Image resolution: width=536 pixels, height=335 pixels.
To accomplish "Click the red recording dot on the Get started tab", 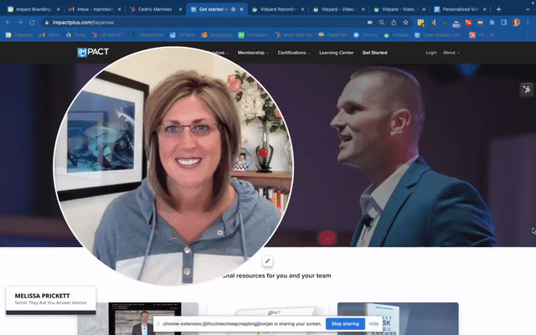I will click(234, 9).
